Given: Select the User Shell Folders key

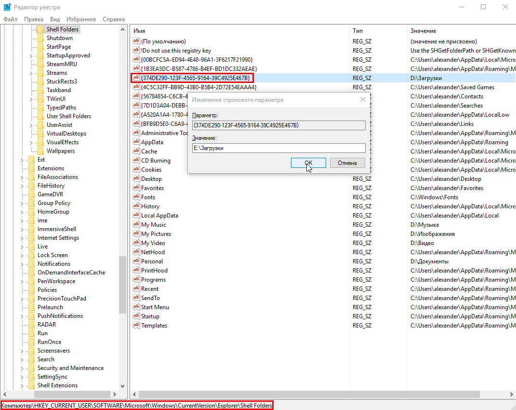Looking at the screenshot, I should coord(68,116).
